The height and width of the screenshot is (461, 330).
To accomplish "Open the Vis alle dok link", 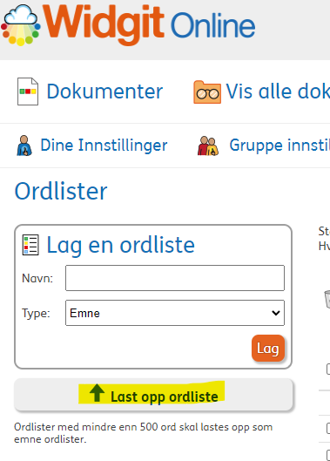I will coord(278,92).
